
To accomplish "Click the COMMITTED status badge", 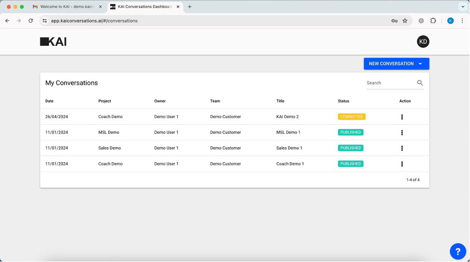I will [351, 116].
